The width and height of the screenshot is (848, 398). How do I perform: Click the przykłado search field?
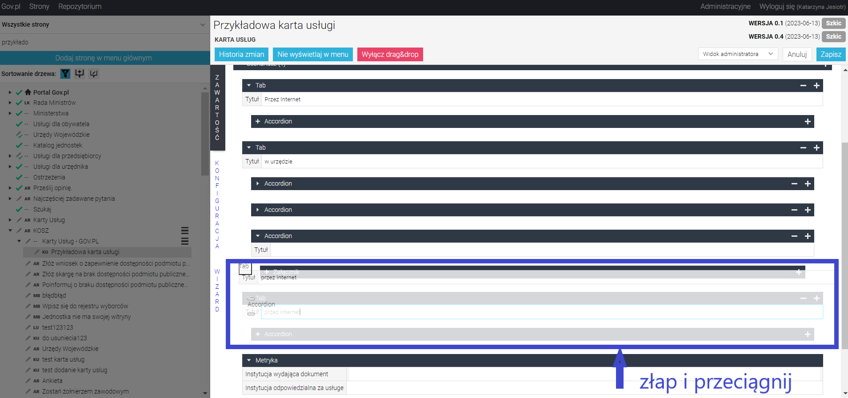click(105, 42)
